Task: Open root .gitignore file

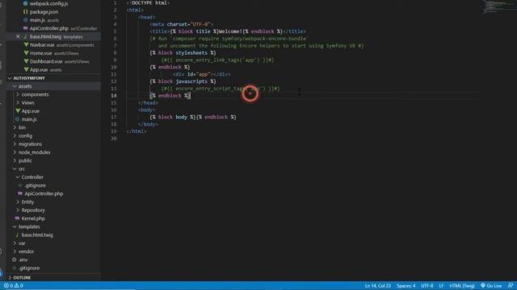Action: coord(29,268)
